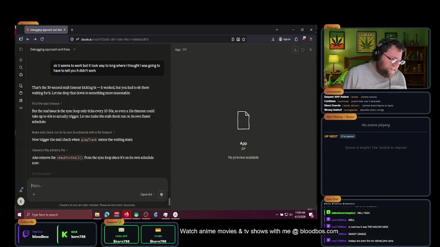Click the download app icon above the avatar
440x247 pixels.
21,190
